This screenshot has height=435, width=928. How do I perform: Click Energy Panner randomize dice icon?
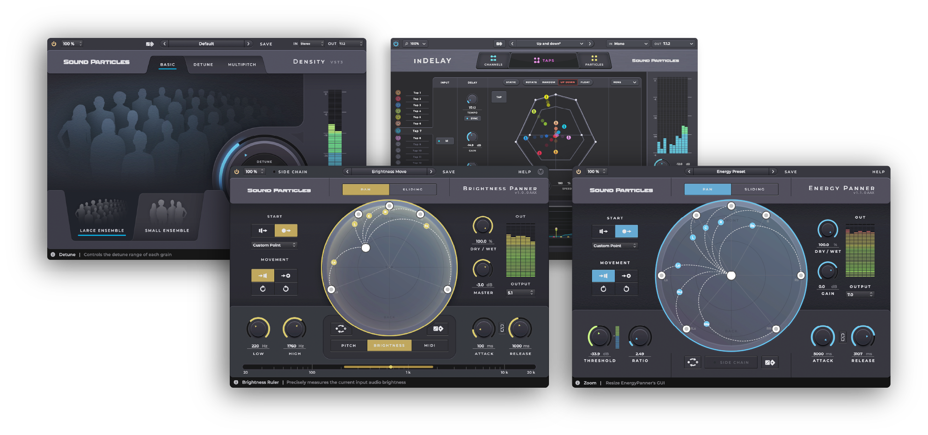[x=770, y=362]
